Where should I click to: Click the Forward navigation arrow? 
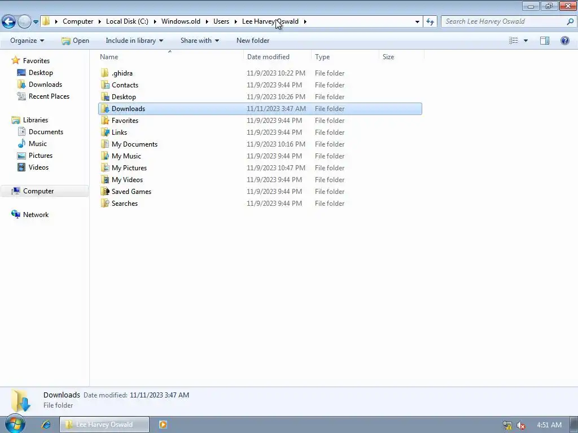click(24, 22)
